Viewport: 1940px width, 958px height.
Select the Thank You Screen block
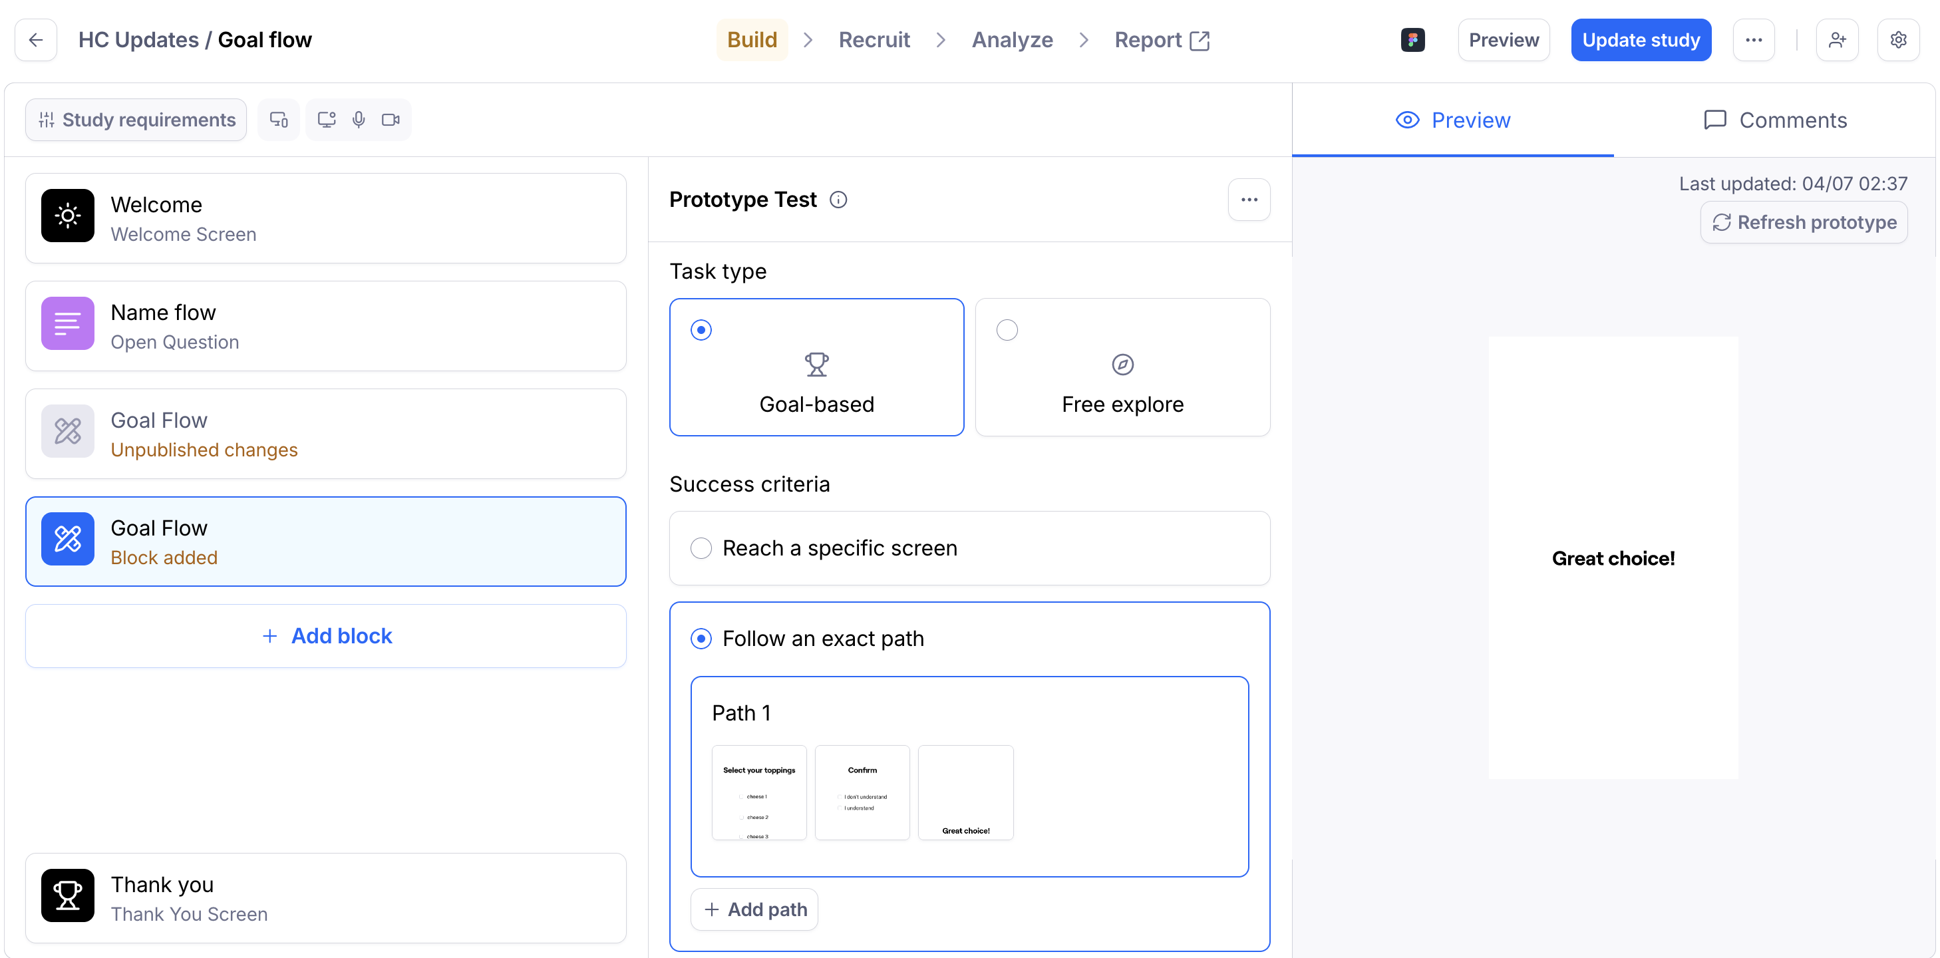point(326,897)
